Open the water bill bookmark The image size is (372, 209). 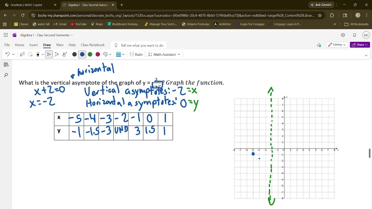41,24
